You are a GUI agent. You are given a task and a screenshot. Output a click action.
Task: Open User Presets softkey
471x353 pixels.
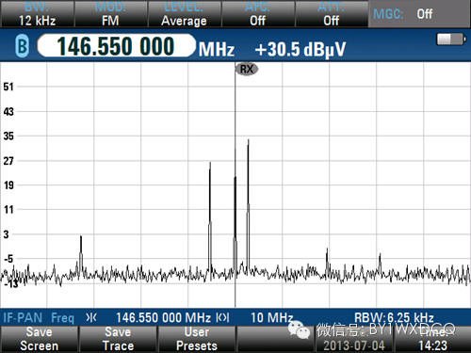pyautogui.click(x=197, y=339)
